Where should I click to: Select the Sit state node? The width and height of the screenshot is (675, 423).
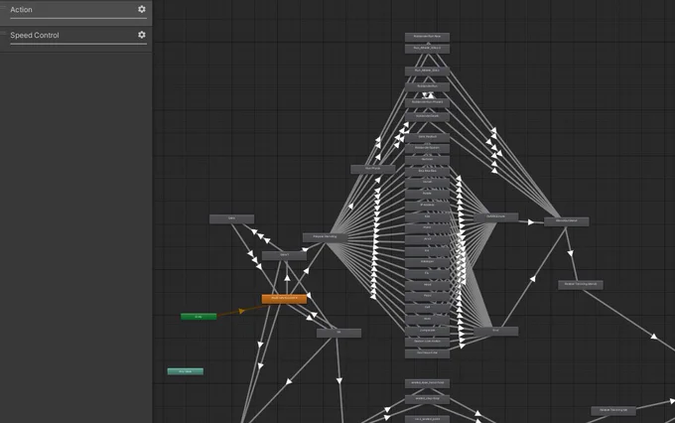(338, 333)
